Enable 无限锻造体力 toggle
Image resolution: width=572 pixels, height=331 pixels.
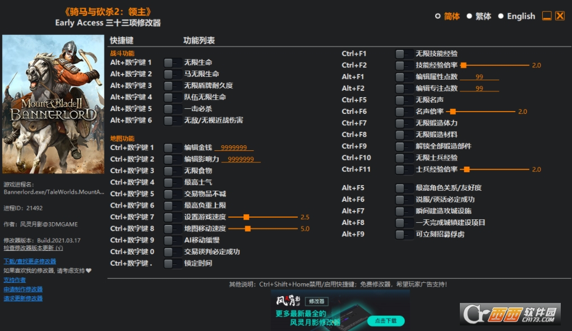tap(404, 123)
